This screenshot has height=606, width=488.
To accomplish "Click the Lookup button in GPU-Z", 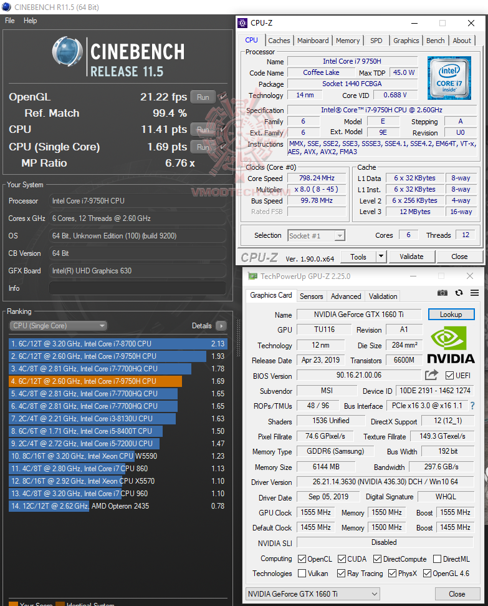I will pyautogui.click(x=451, y=314).
